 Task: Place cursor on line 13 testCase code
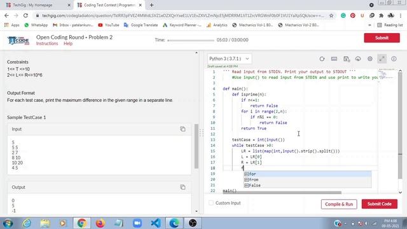coord(258,140)
